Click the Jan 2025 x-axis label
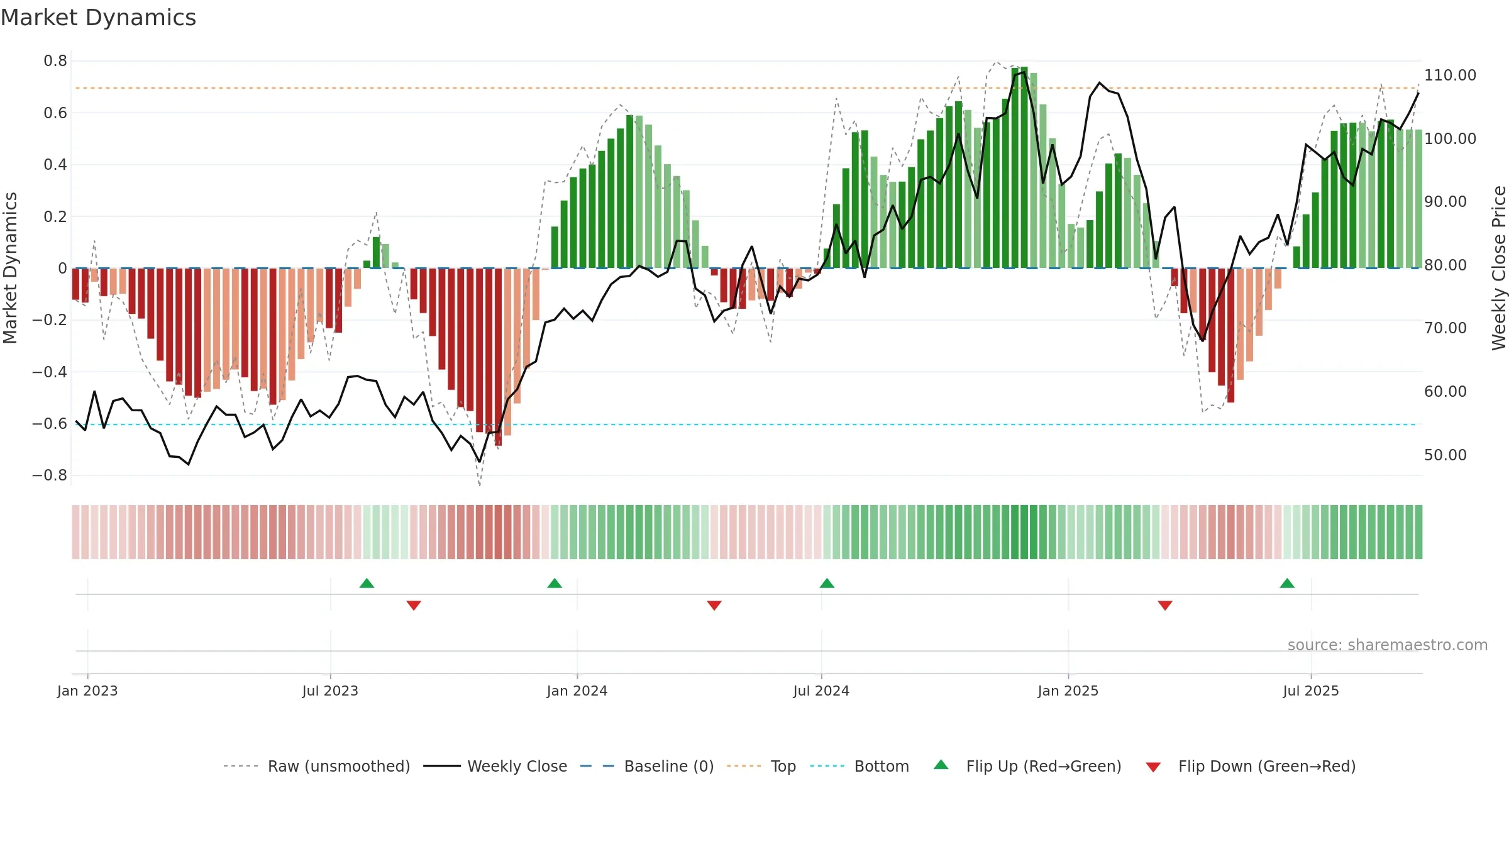Image resolution: width=1509 pixels, height=849 pixels. (x=1068, y=691)
